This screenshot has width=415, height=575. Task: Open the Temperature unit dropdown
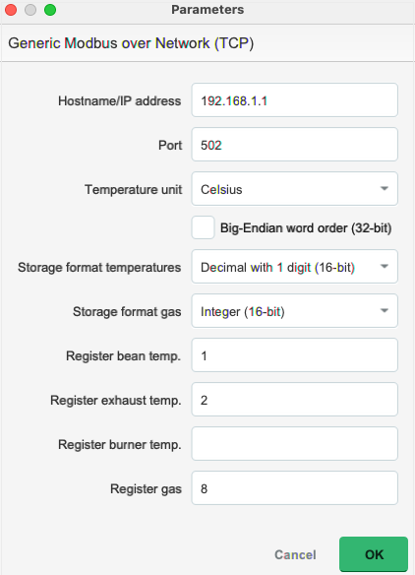294,189
